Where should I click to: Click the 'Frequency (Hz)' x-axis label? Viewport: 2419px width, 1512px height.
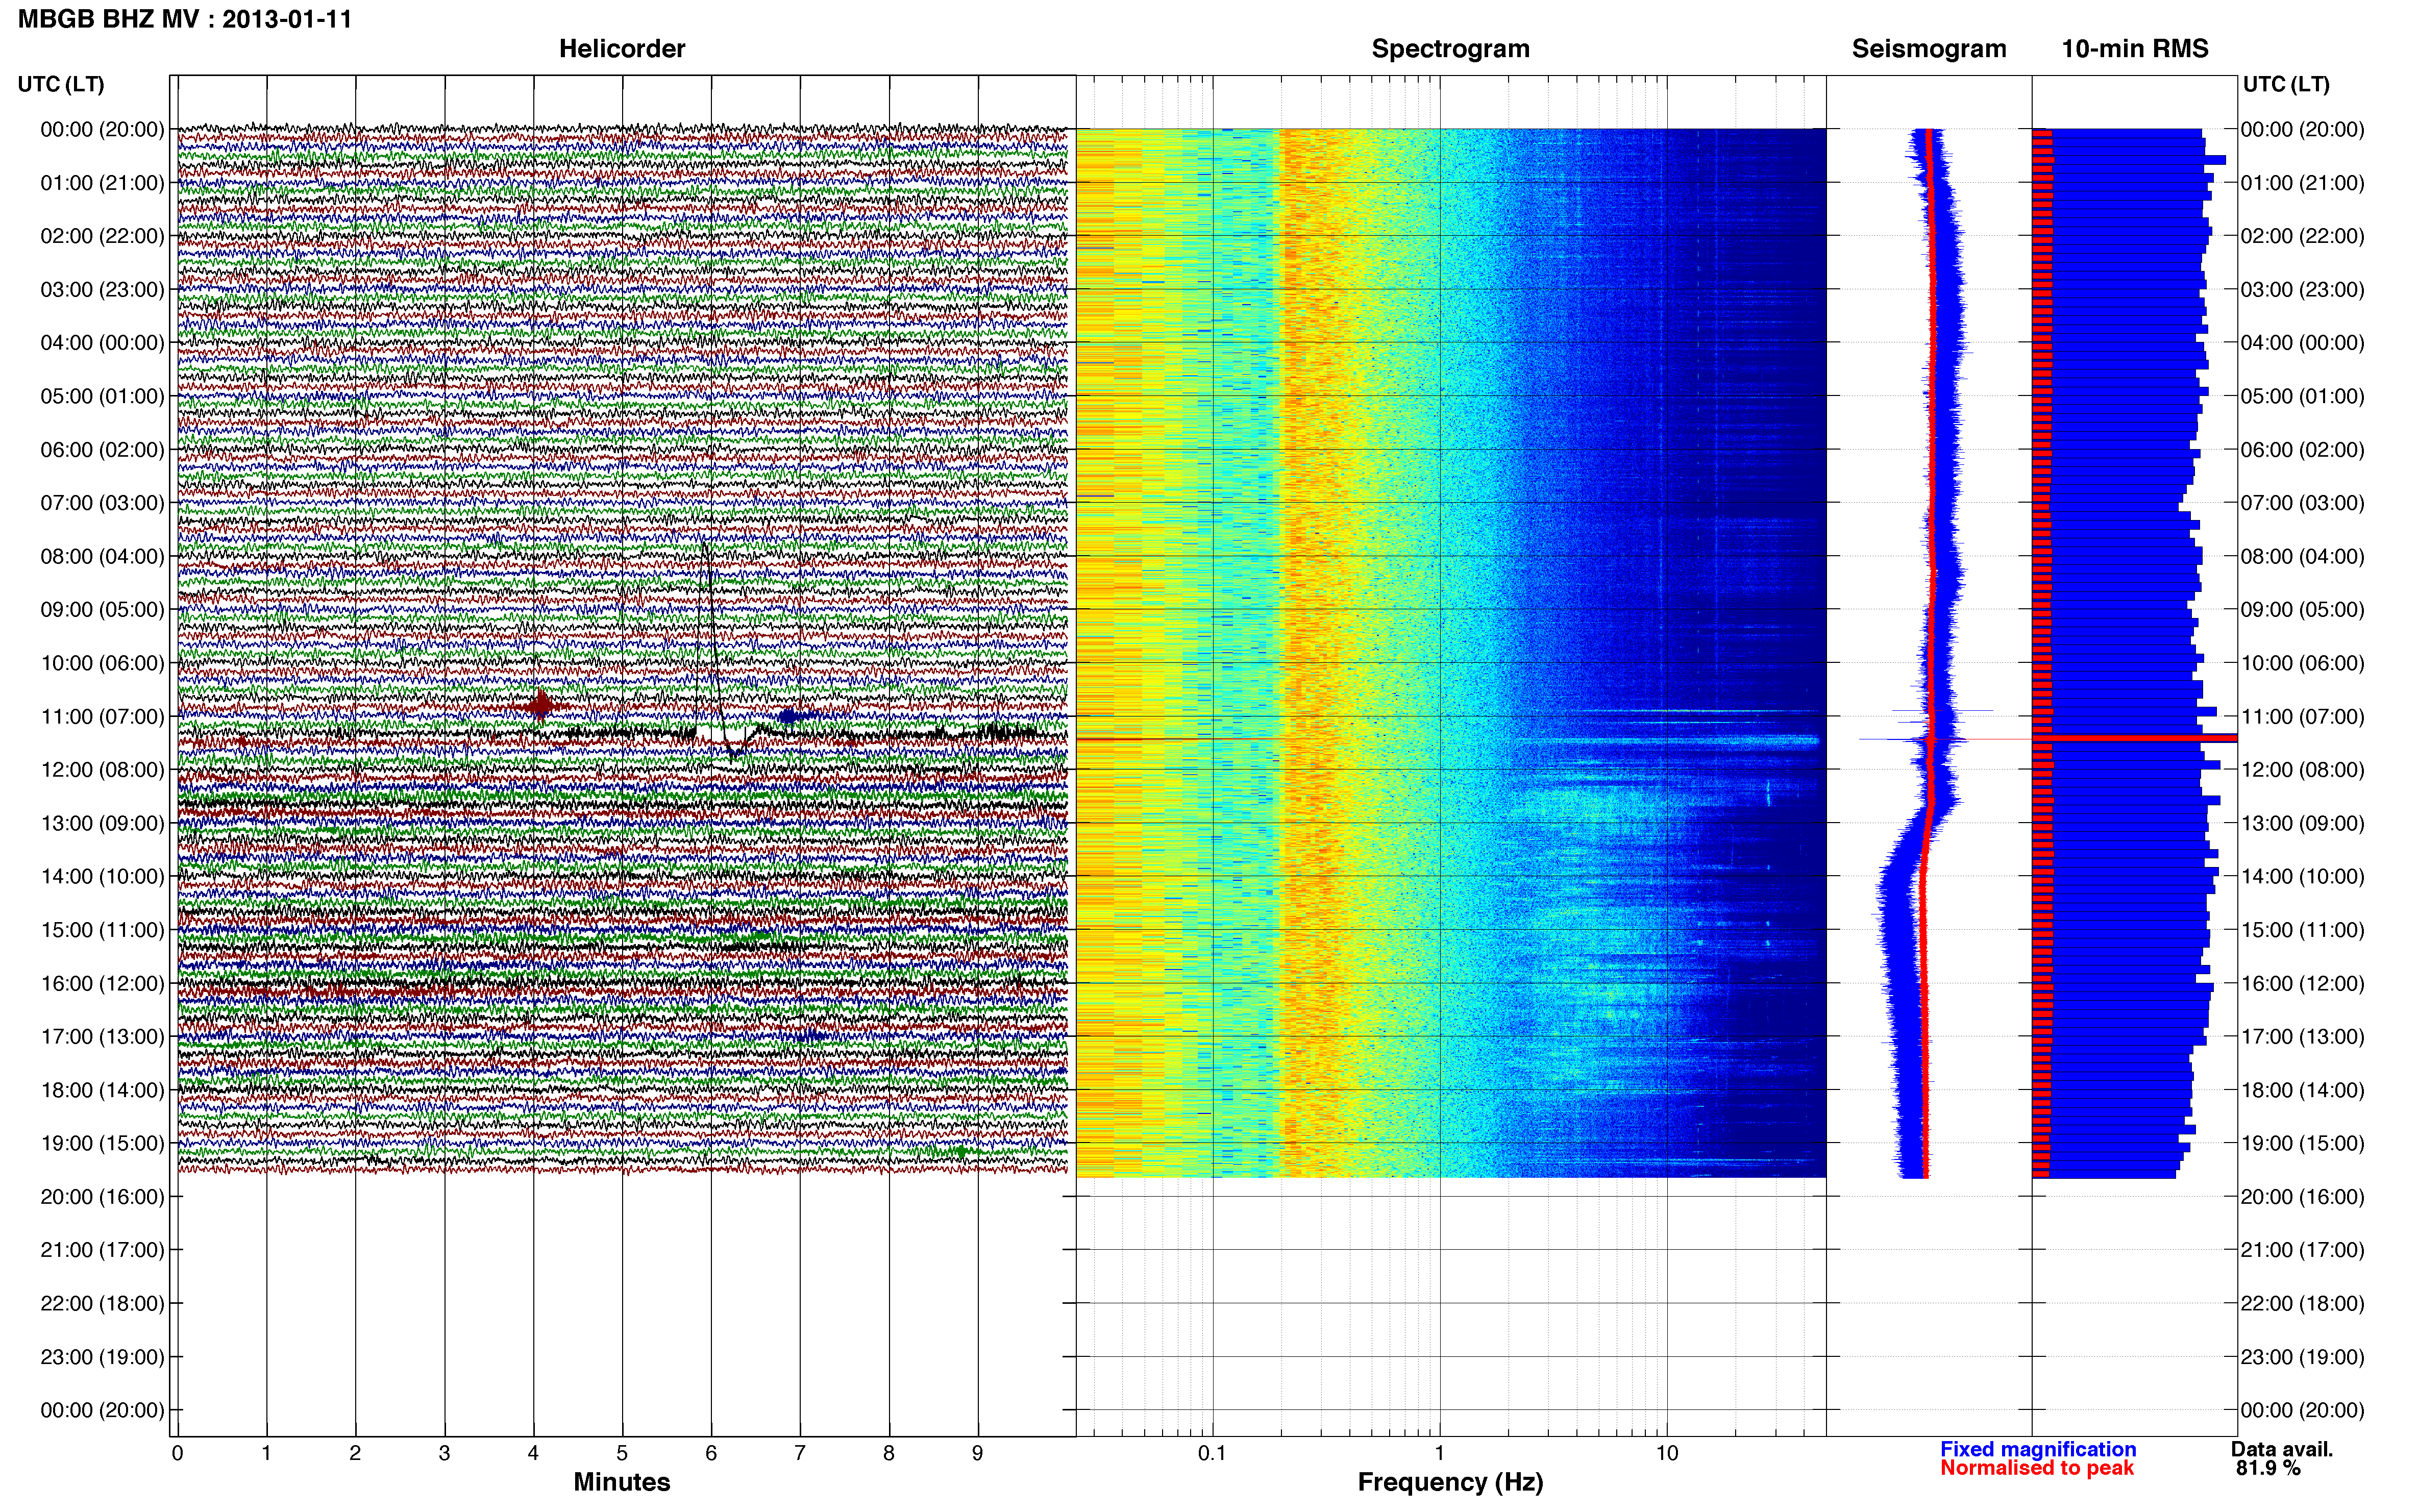(1450, 1482)
